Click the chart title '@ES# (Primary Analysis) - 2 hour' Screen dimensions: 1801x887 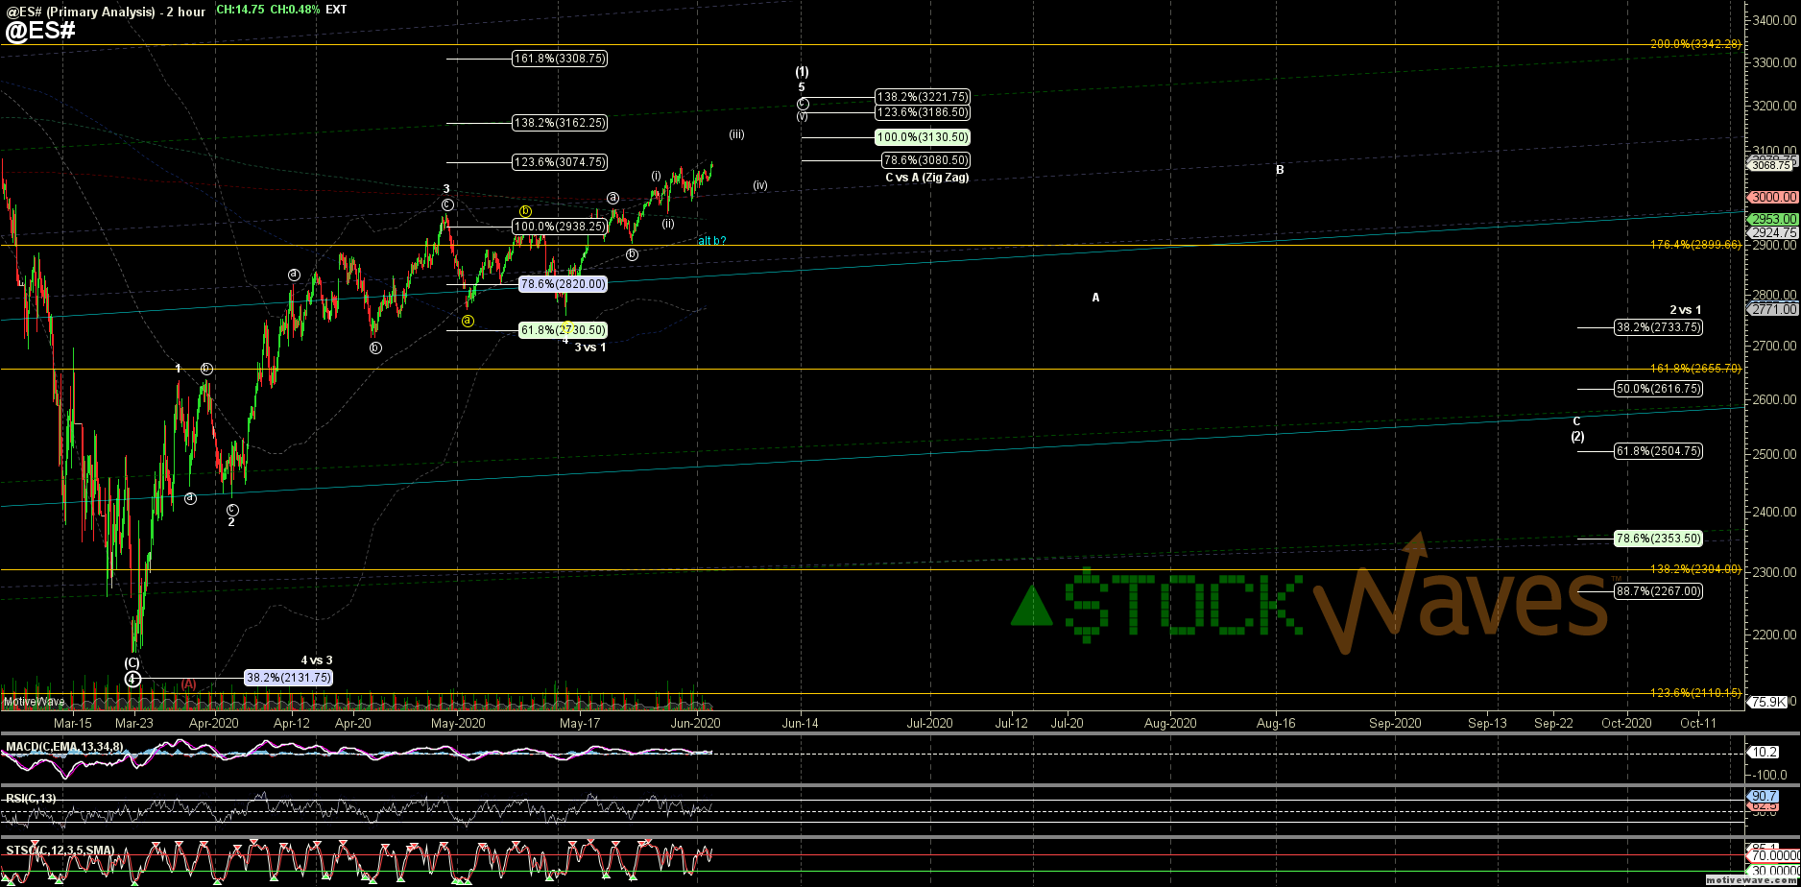point(106,12)
